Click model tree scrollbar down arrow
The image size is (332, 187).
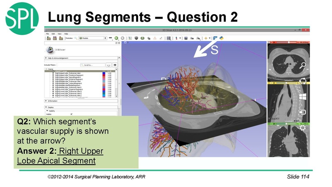[117, 96]
